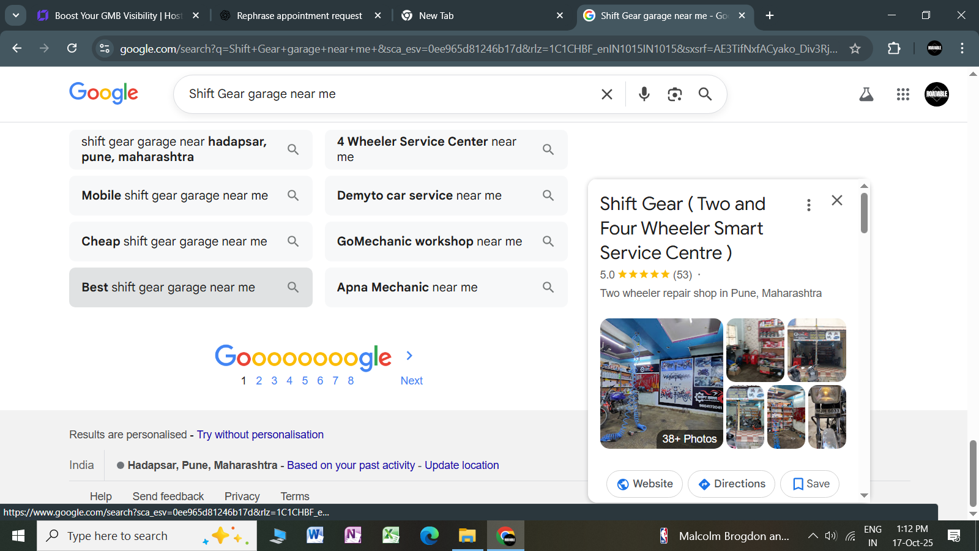The width and height of the screenshot is (979, 551).
Task: Click 'Based on your past activity' link
Action: click(x=351, y=465)
